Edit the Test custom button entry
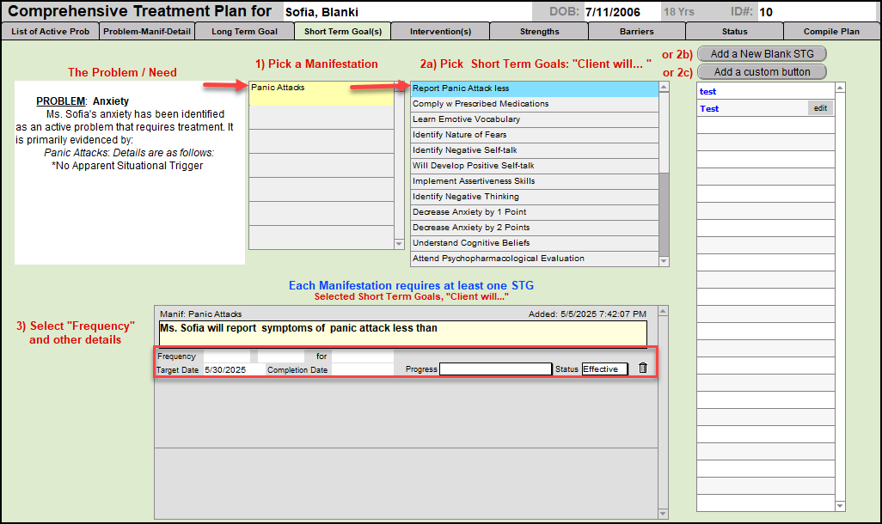882x524 pixels. (820, 108)
